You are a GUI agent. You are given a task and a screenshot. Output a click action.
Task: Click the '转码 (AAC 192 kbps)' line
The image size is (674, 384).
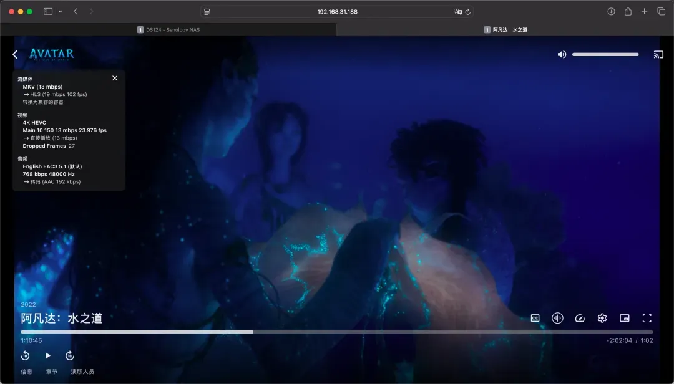tap(52, 182)
